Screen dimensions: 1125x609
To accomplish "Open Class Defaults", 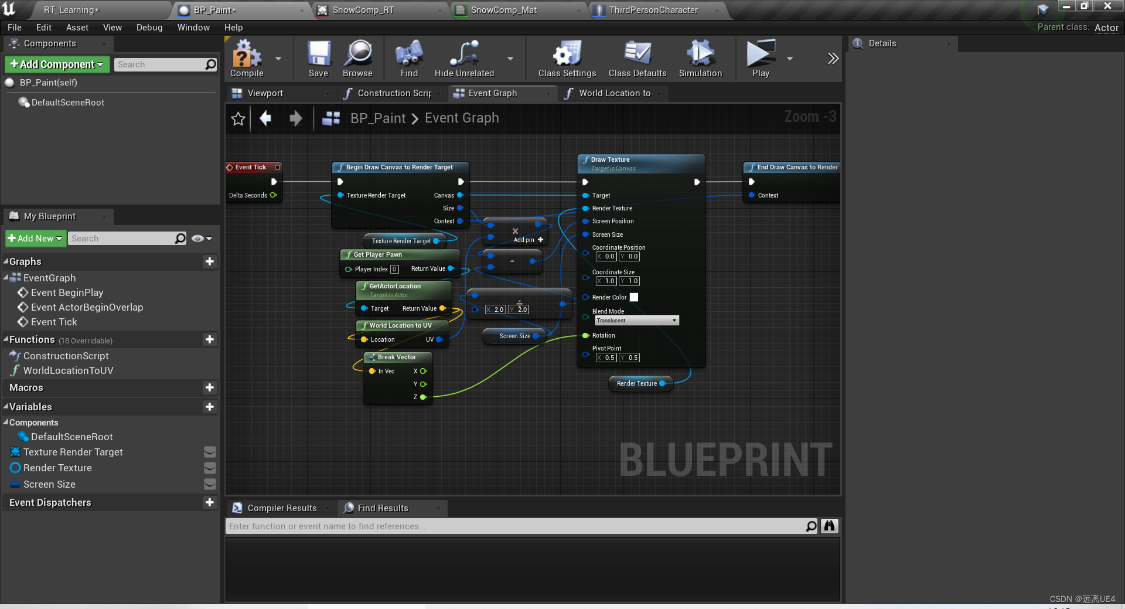I will coord(637,58).
